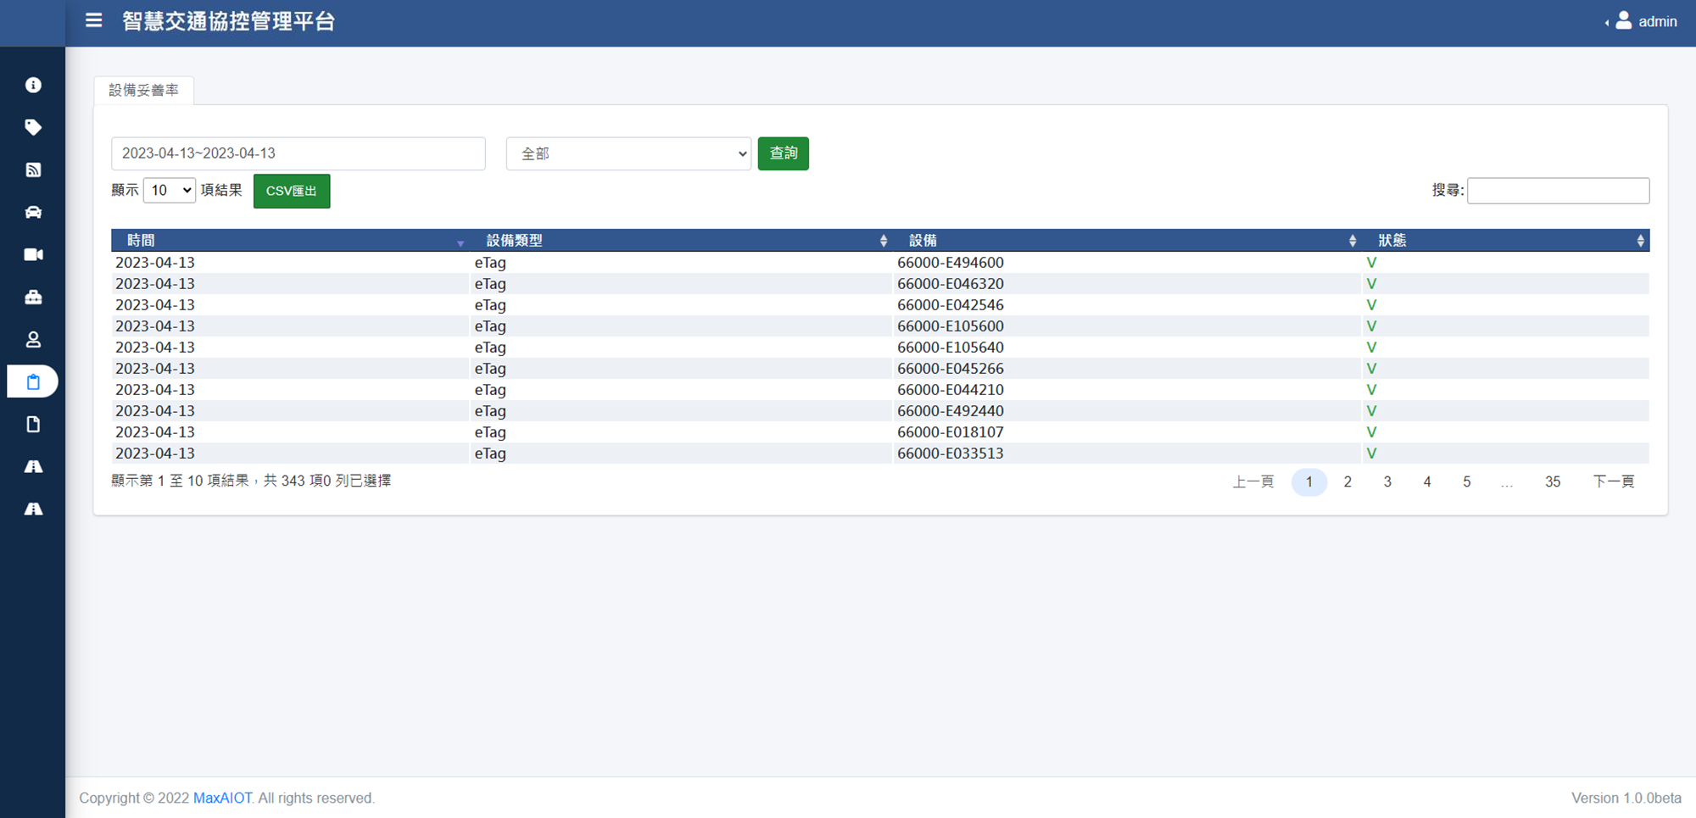
Task: Open the MaxAIOT link in footer
Action: tap(222, 798)
